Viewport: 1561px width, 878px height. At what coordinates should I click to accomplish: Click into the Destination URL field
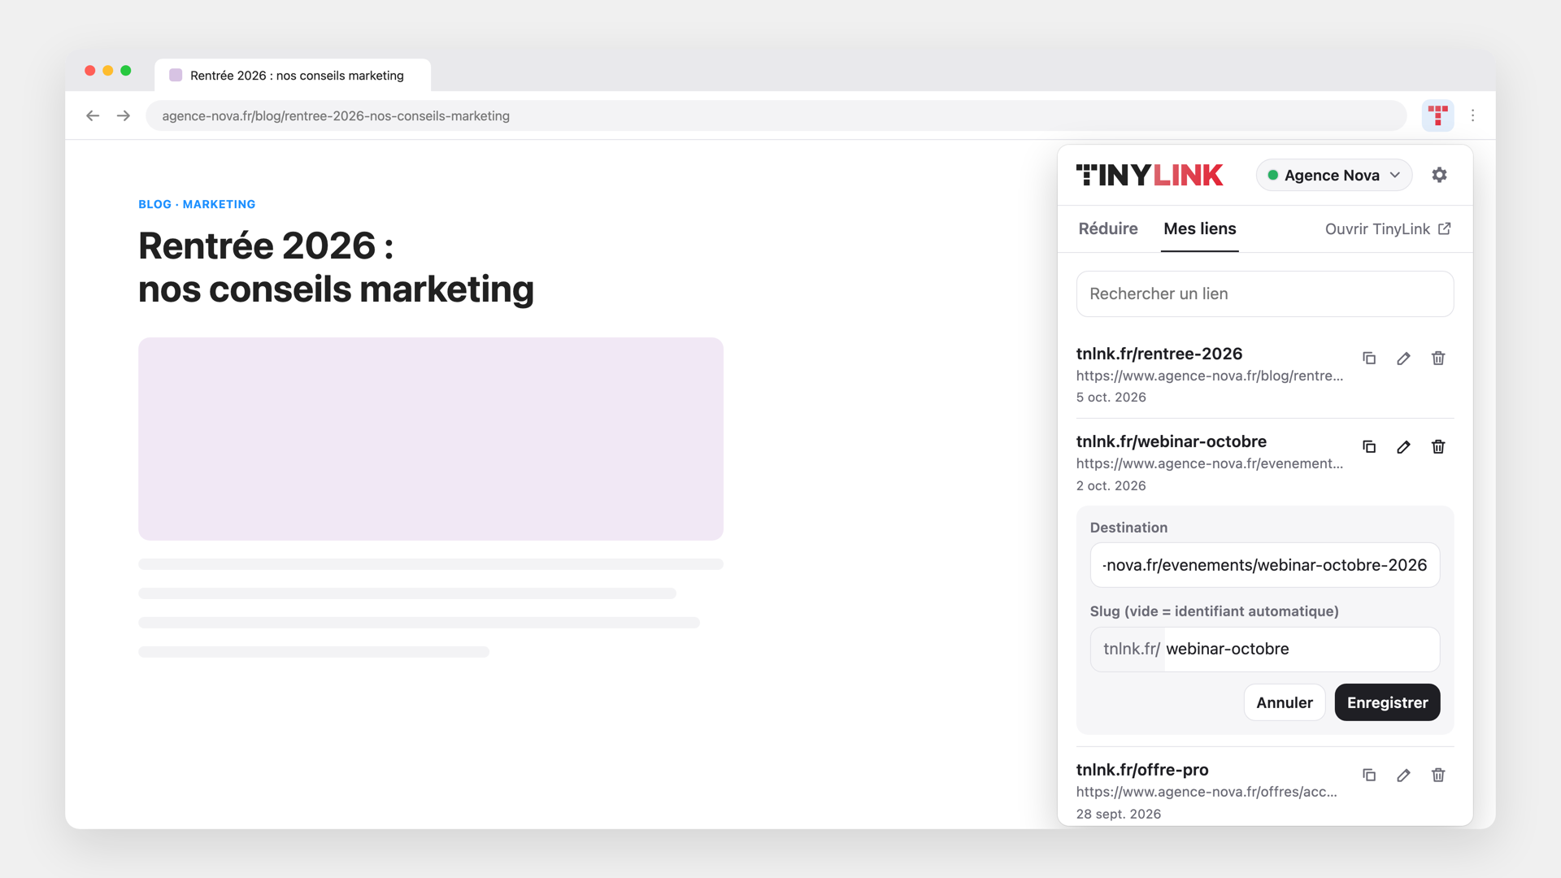tap(1265, 565)
